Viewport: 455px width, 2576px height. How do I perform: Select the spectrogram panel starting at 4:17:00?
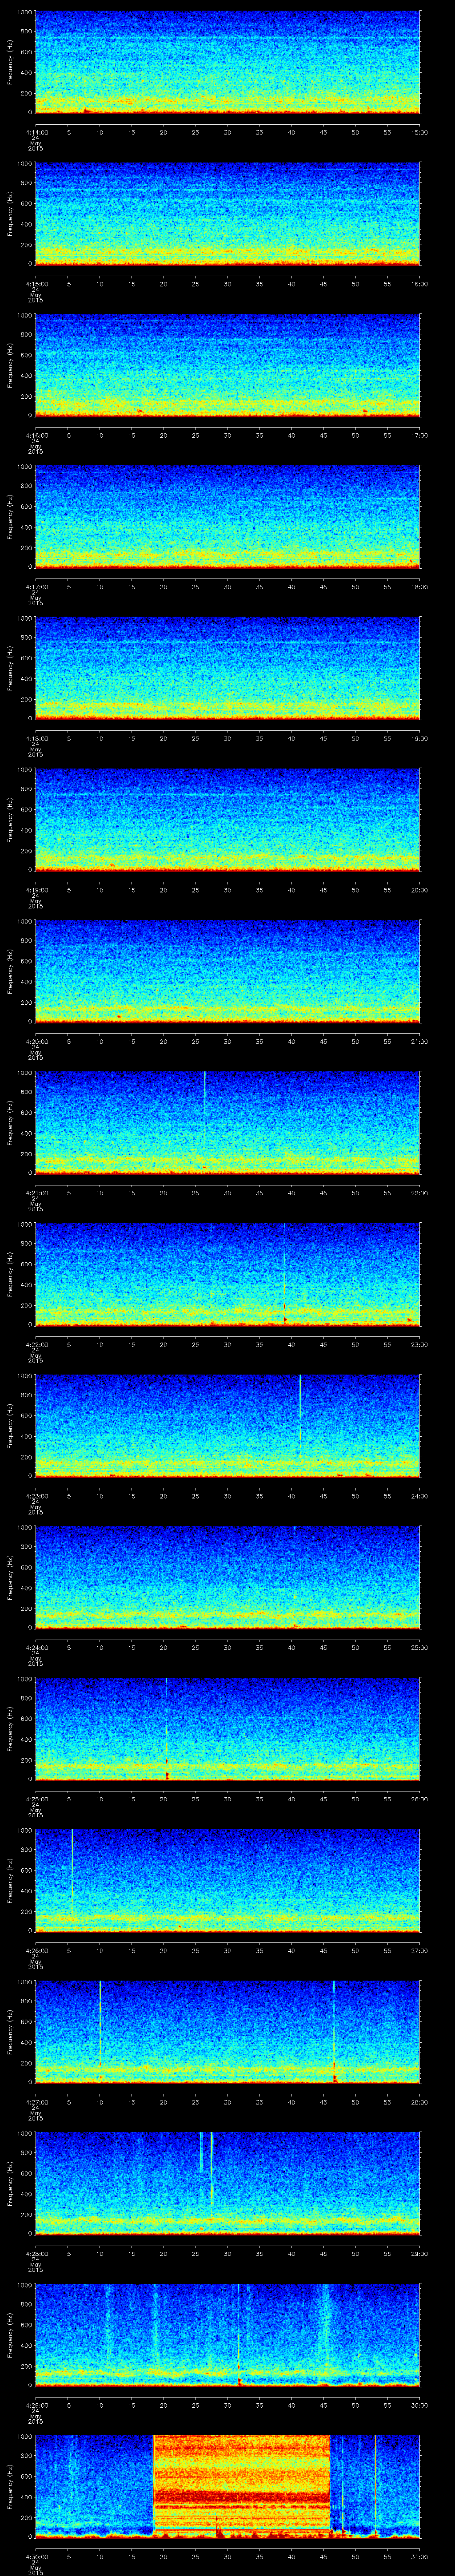click(227, 517)
